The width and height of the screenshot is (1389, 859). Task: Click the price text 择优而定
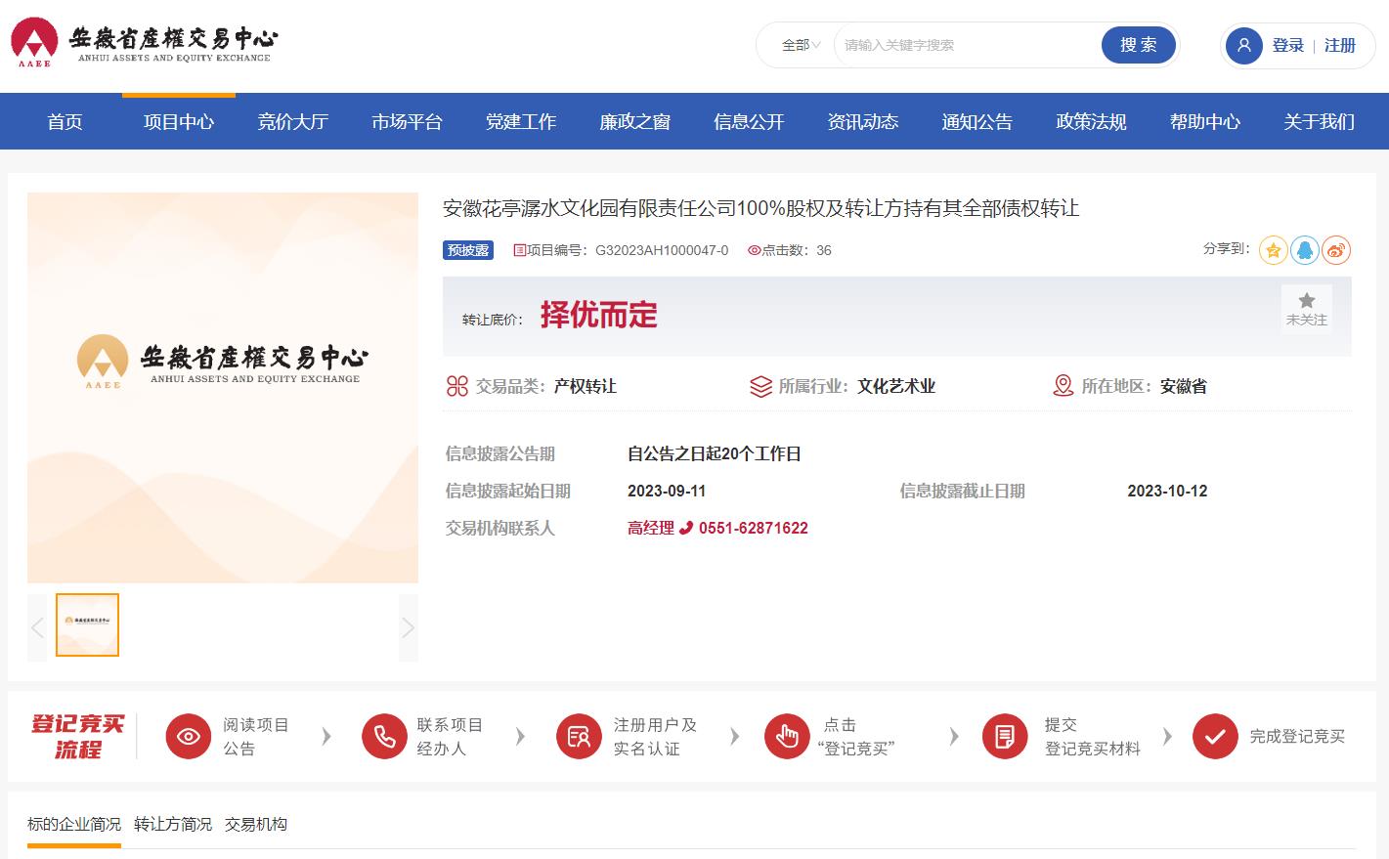pos(599,316)
